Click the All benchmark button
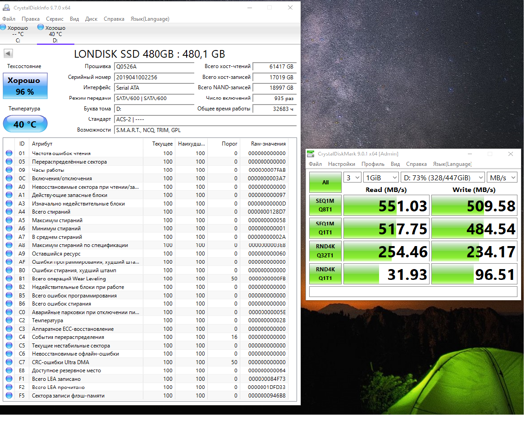 tap(325, 183)
